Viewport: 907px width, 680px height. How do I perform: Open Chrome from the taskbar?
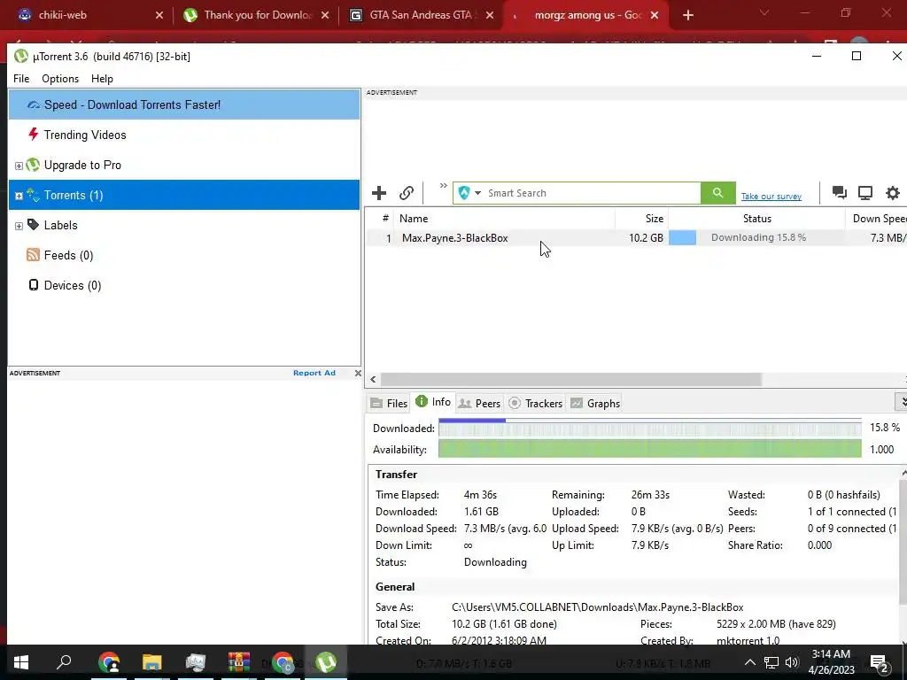coord(109,662)
